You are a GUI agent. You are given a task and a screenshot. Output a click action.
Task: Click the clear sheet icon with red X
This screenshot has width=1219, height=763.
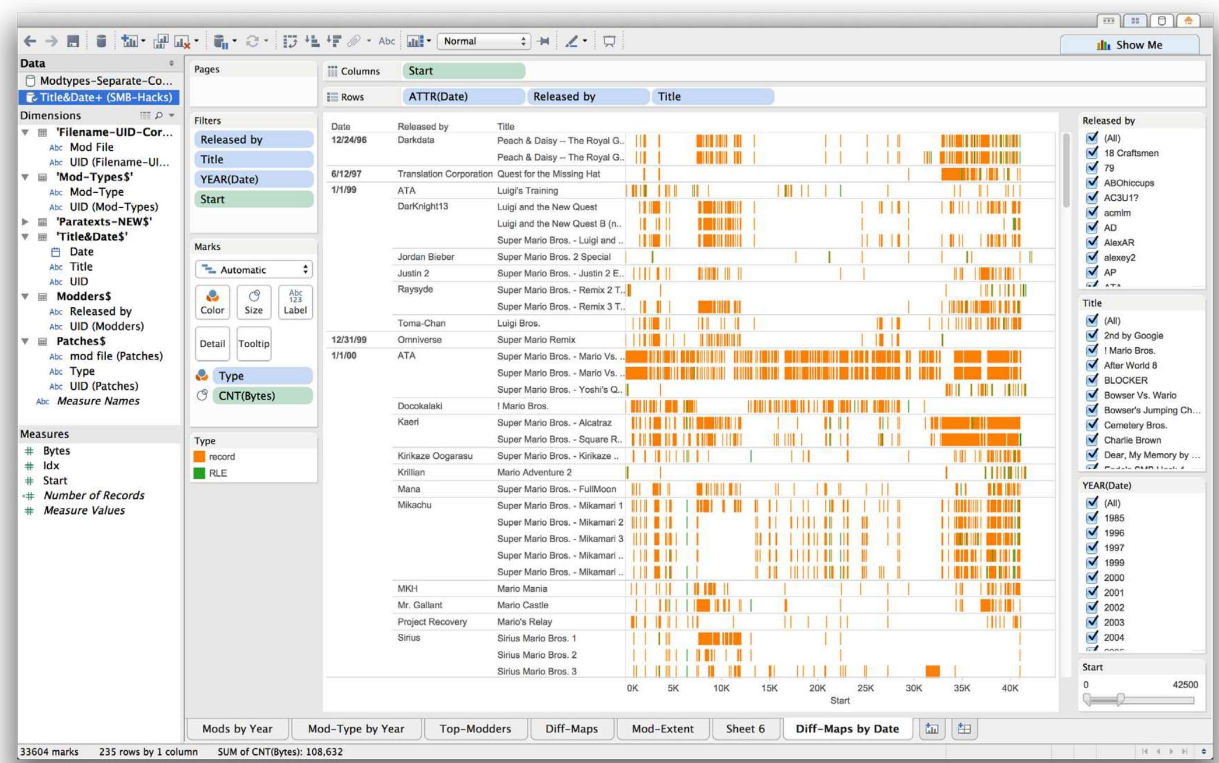[183, 41]
